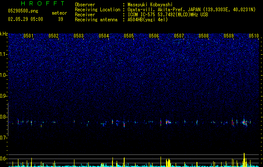This screenshot has width=263, height=167.
Task: Click the meteor label
Action: tap(59, 13)
